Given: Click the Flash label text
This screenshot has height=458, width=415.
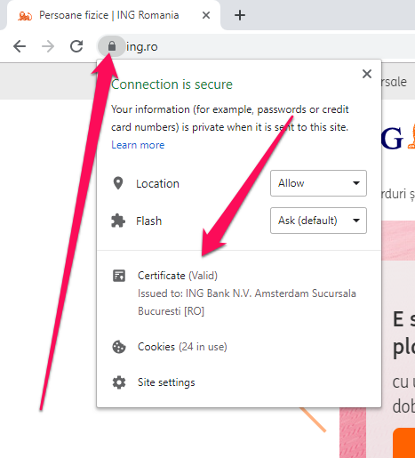Looking at the screenshot, I should point(148,221).
